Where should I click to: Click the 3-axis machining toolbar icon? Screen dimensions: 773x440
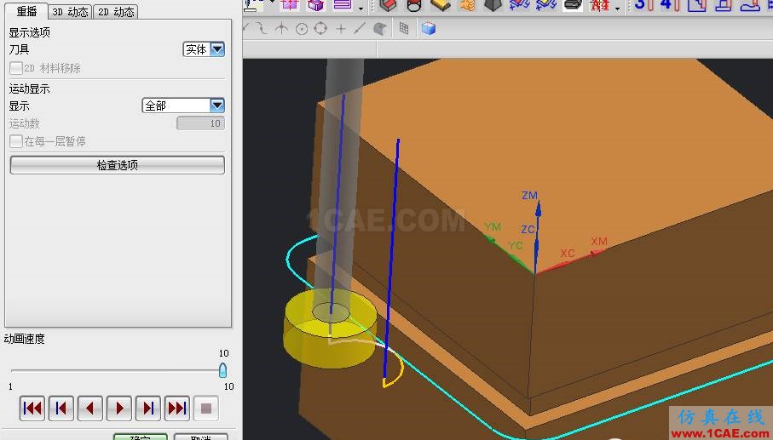[x=643, y=5]
